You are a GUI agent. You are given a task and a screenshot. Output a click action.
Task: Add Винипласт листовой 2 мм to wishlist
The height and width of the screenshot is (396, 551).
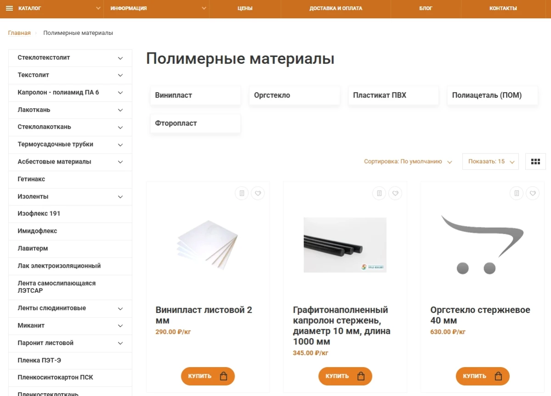pyautogui.click(x=258, y=193)
